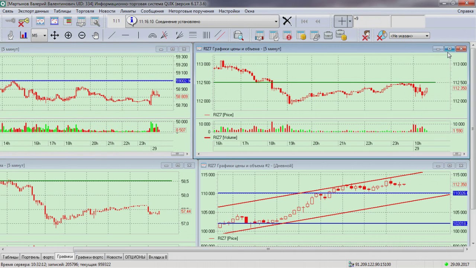Open the Справка menu
476x268 pixels.
(x=466, y=11)
